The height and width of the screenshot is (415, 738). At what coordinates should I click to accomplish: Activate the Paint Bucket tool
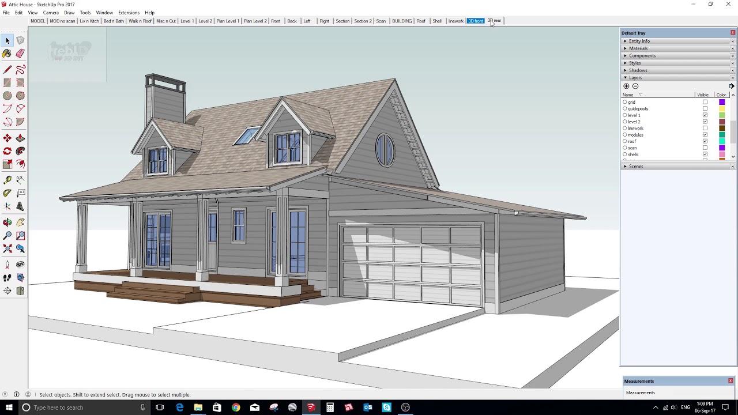tap(7, 53)
